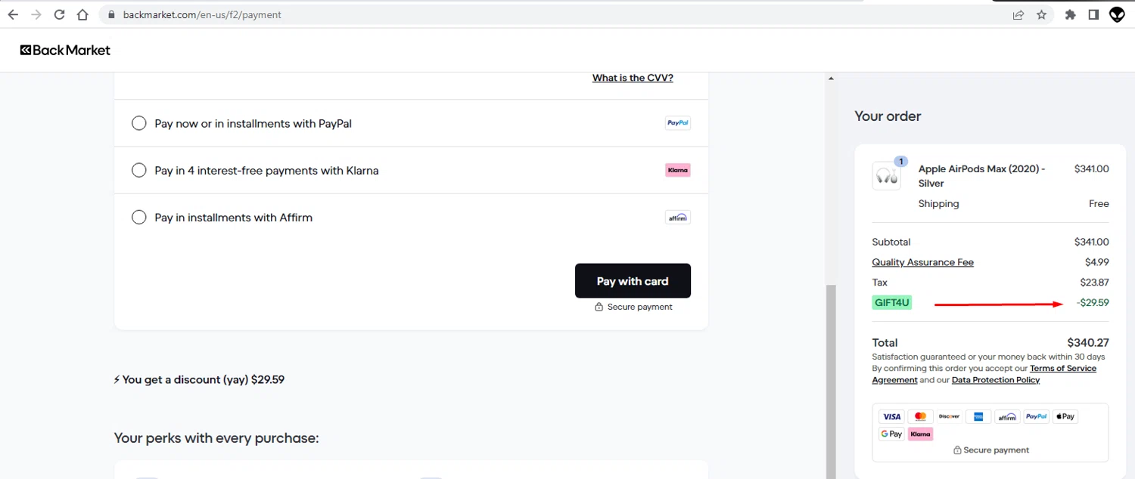This screenshot has width=1135, height=479.
Task: Bookmark this page with the star
Action: [x=1042, y=14]
